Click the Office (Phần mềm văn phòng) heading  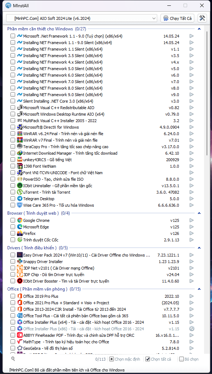click(x=37, y=289)
